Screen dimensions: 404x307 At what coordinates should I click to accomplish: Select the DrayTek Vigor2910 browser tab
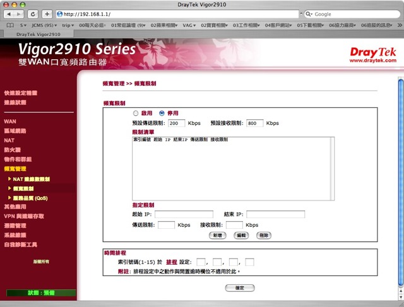click(x=39, y=34)
